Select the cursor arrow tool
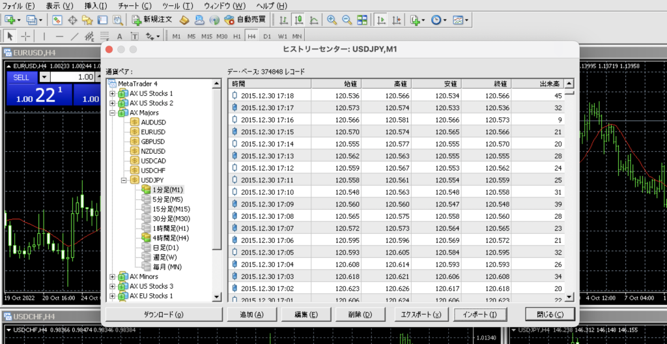This screenshot has width=667, height=344. [10, 36]
